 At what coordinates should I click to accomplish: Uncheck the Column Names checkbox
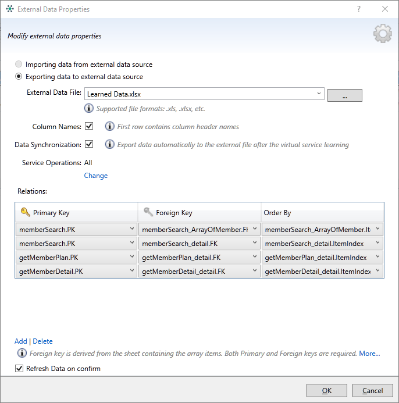89,126
